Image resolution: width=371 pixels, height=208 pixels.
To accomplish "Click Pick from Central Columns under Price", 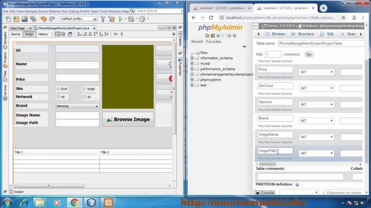I will coord(275,77).
